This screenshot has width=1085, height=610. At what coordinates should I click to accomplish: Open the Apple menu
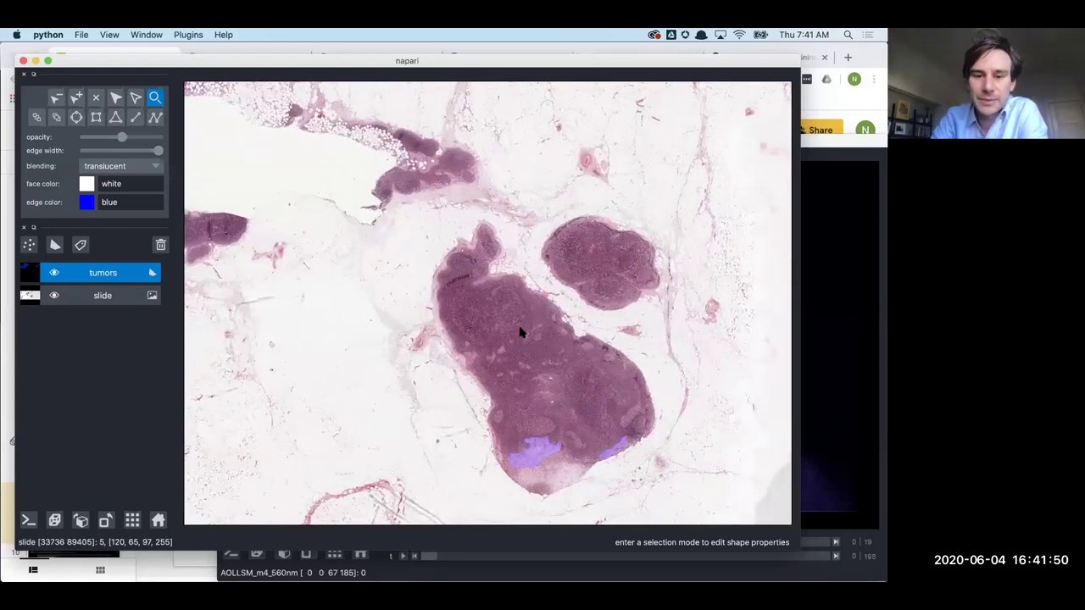[x=17, y=35]
